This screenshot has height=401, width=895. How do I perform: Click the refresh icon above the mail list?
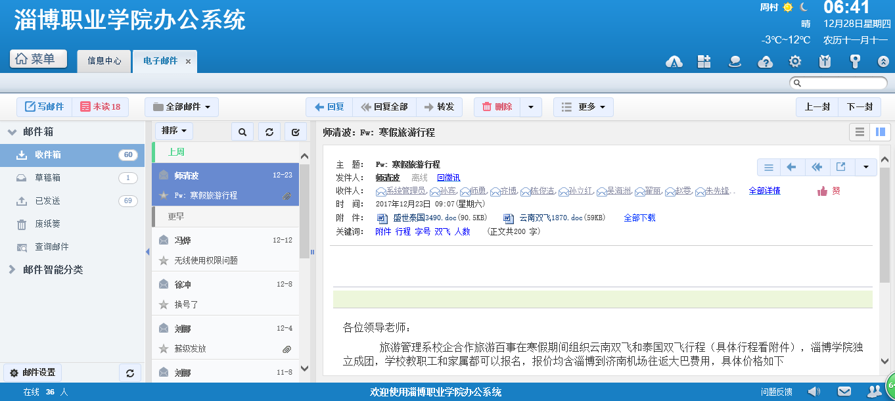coord(269,132)
